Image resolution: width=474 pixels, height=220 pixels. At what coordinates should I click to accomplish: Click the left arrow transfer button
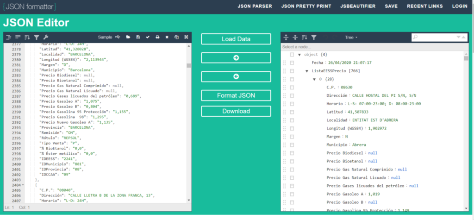pos(236,76)
